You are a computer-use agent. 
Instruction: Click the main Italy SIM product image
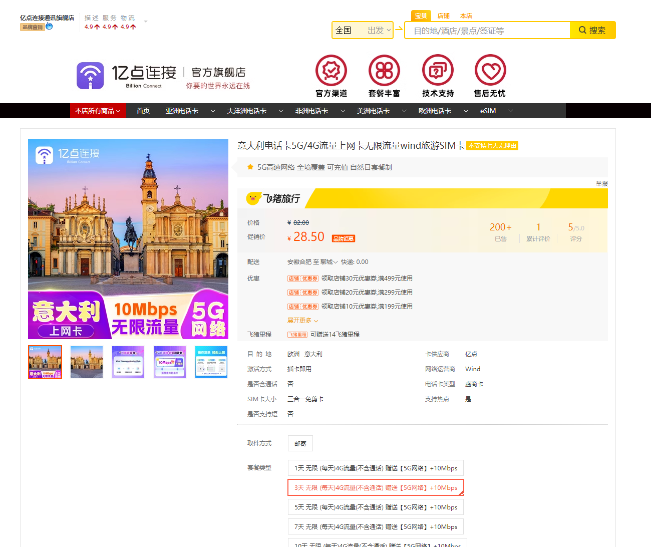[128, 239]
